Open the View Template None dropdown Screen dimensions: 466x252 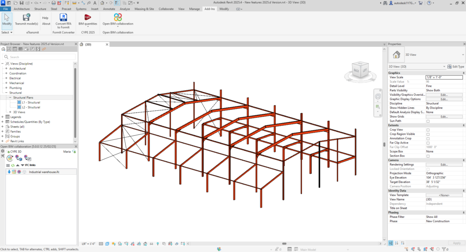(x=444, y=195)
